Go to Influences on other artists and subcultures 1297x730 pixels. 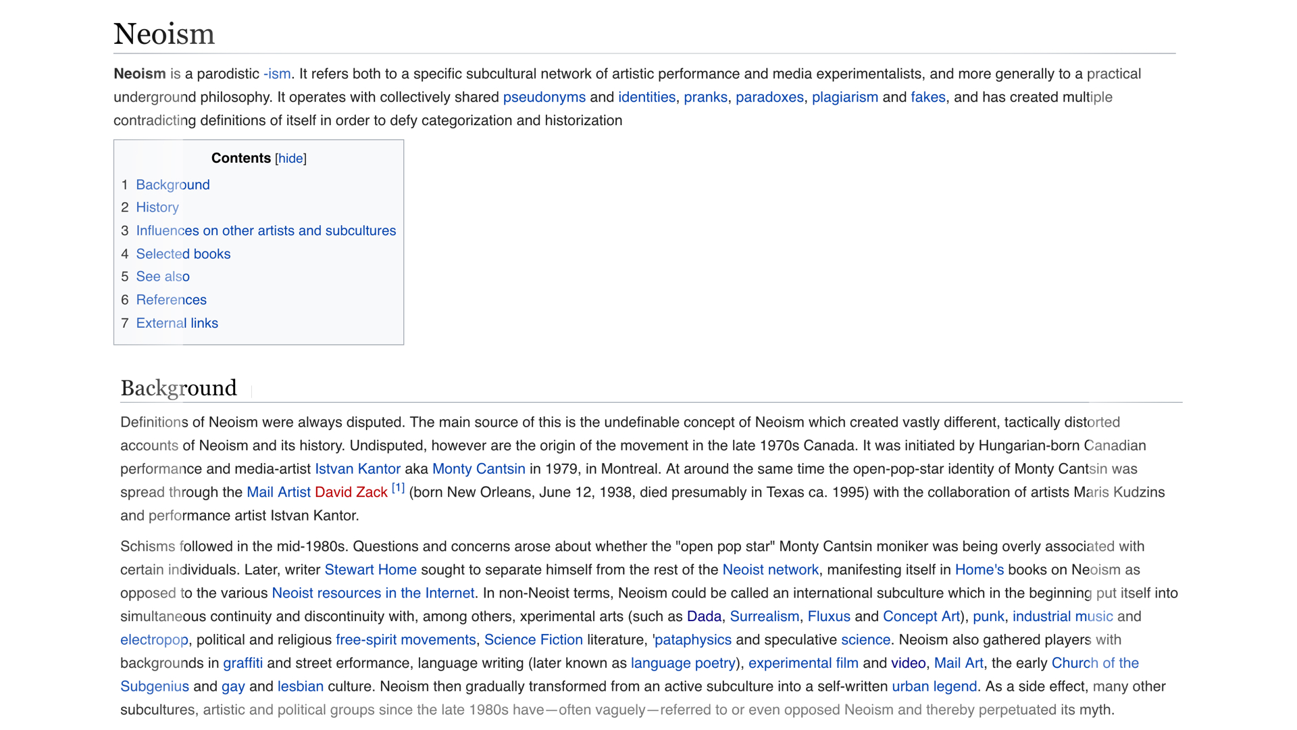(265, 230)
